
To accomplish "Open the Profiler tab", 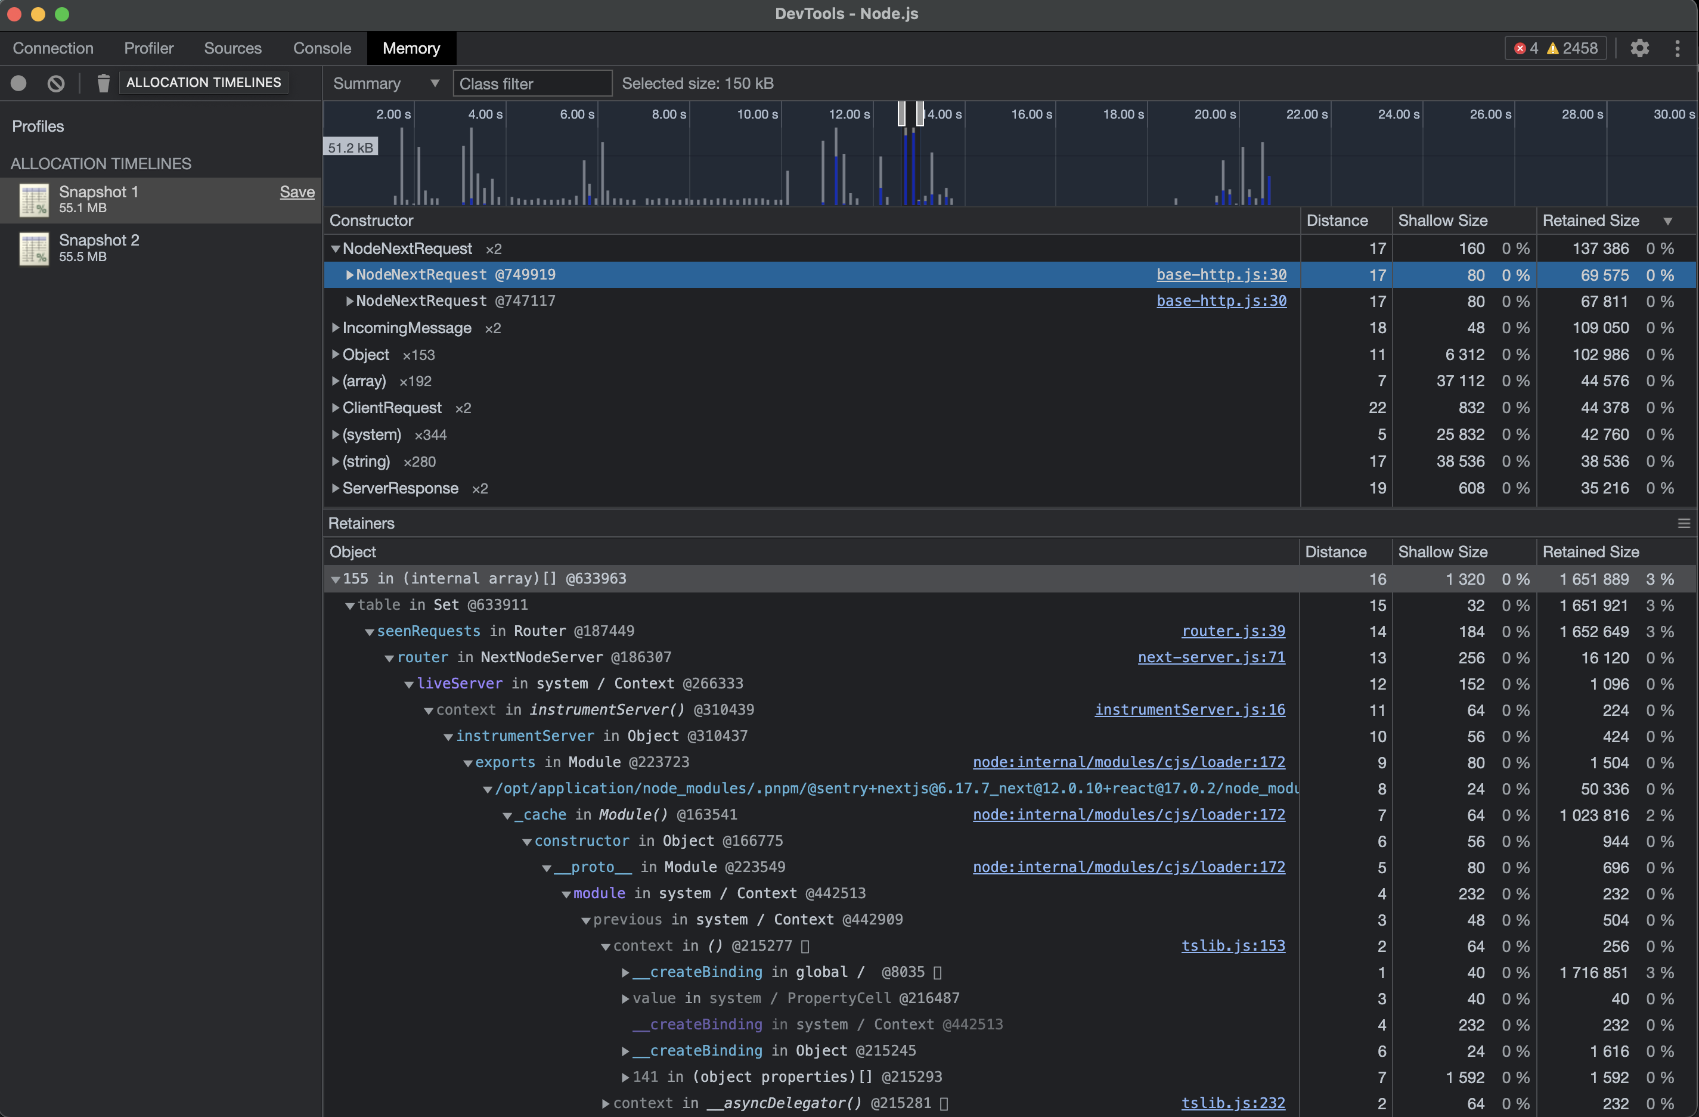I will point(148,48).
